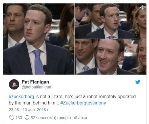
Task: Click the 133 likes count
Action: pyautogui.click(x=19, y=118)
